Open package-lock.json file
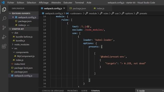Image resolution: width=164 pixels, height=92 pixels. [24, 68]
